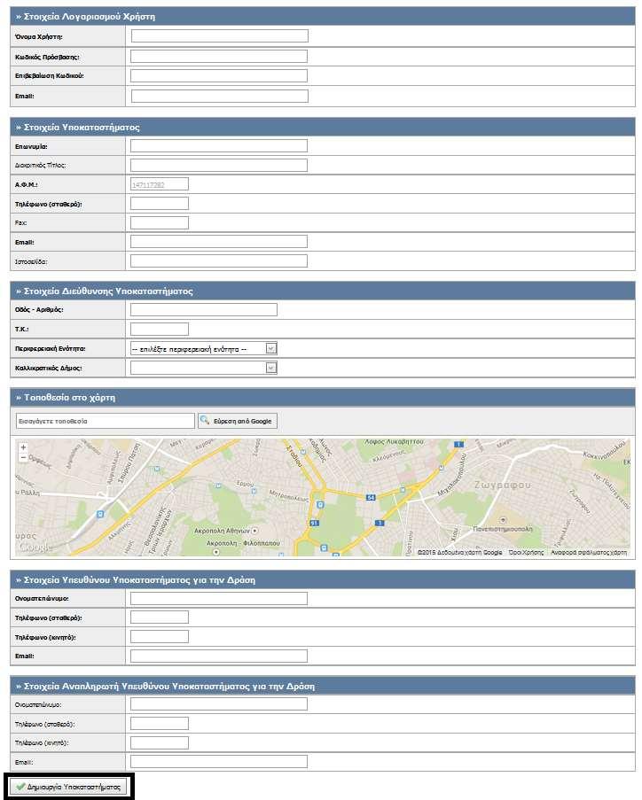Click the Εύρεση από Google search button
Image resolution: width=642 pixels, height=800 pixels.
[x=238, y=421]
